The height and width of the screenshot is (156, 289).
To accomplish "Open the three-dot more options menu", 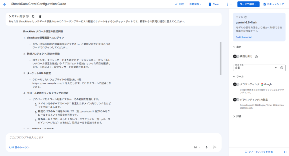I will click(229, 4).
